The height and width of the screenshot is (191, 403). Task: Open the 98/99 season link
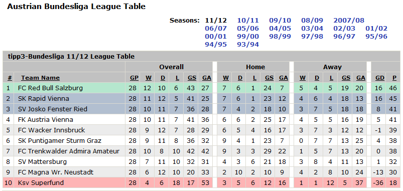(x=280, y=37)
